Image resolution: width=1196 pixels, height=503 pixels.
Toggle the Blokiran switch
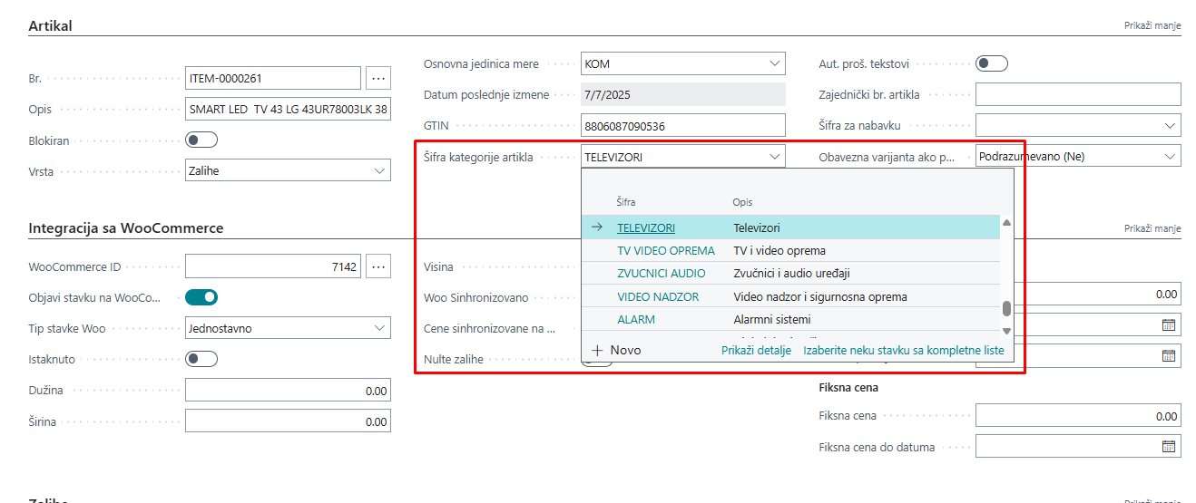point(201,140)
